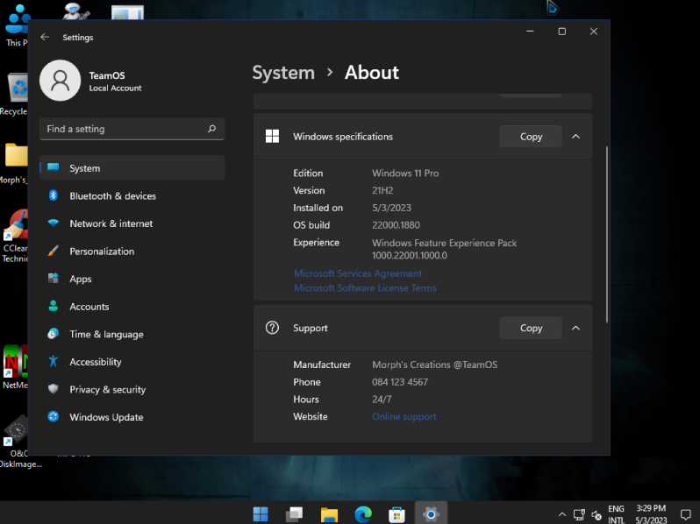
Task: Open Windows Update settings
Action: click(x=132, y=417)
